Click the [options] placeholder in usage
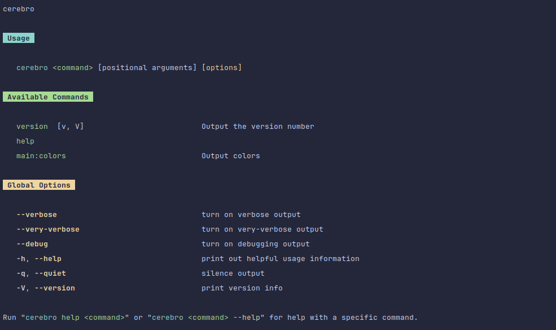 click(x=222, y=68)
